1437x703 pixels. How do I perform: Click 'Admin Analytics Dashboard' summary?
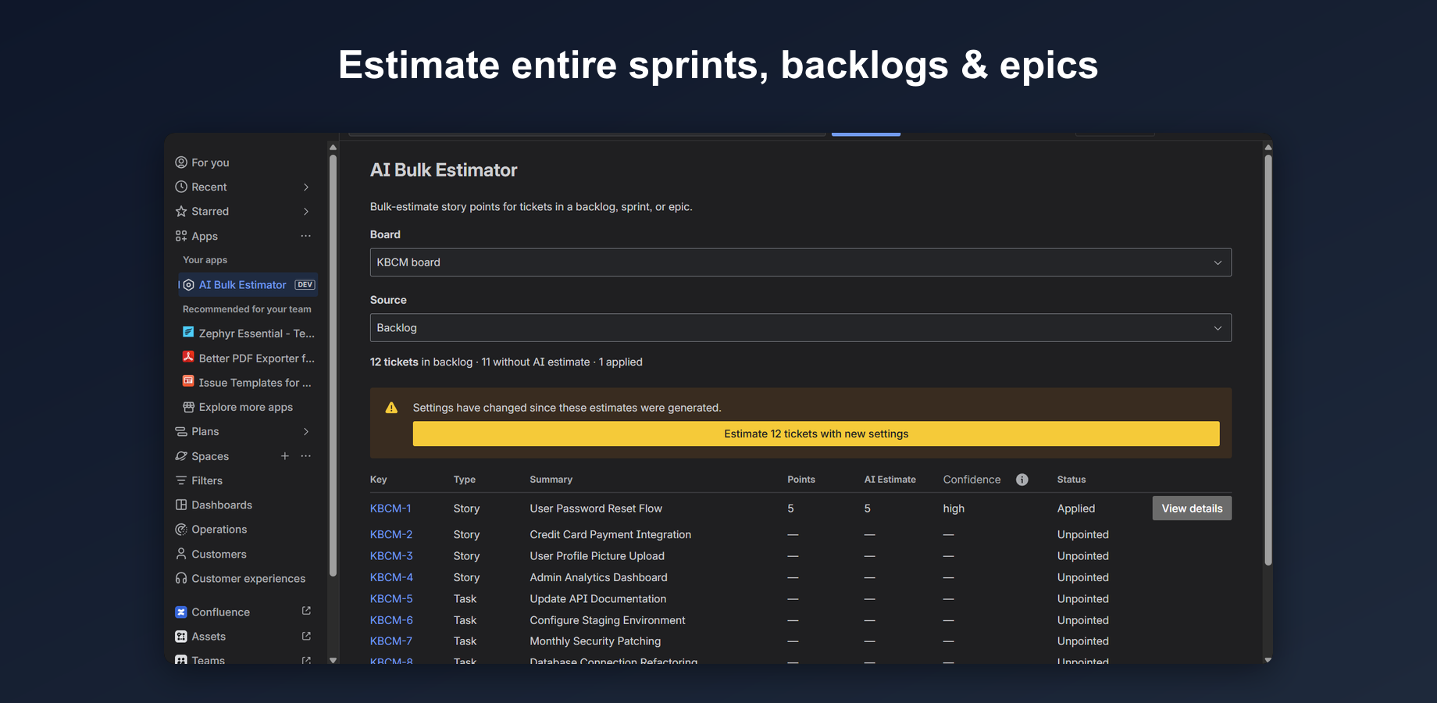coord(599,577)
